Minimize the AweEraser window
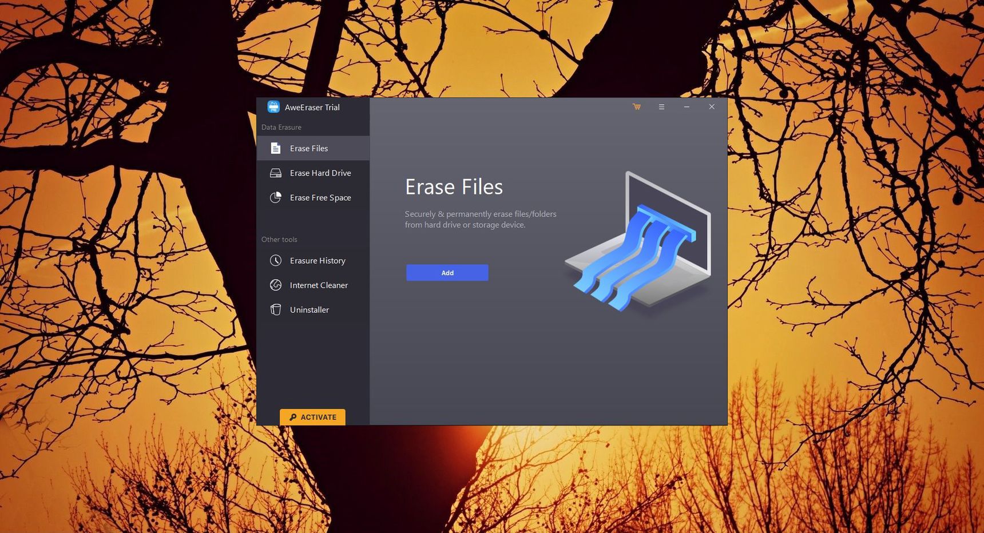This screenshot has height=533, width=984. (687, 107)
